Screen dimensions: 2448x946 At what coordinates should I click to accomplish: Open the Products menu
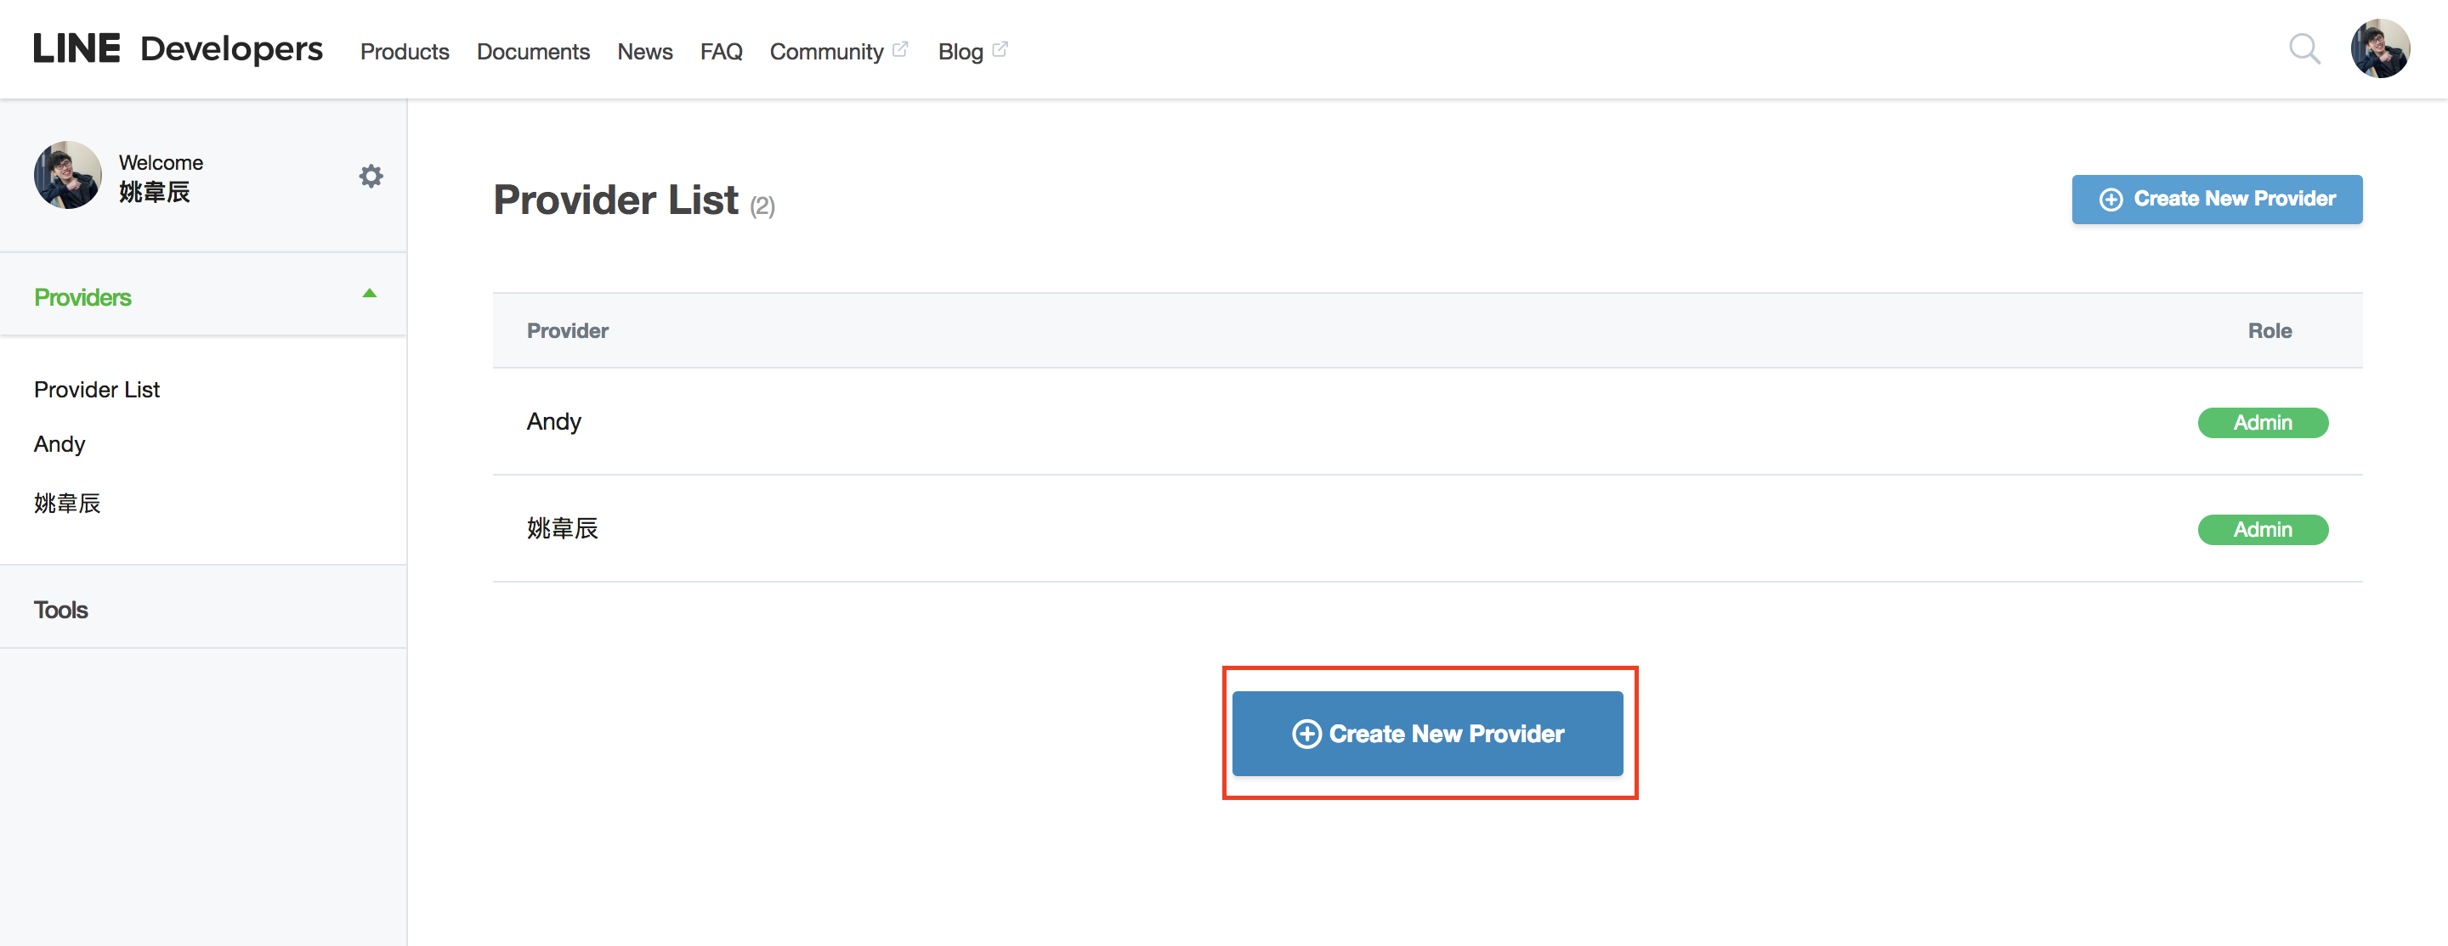(405, 51)
